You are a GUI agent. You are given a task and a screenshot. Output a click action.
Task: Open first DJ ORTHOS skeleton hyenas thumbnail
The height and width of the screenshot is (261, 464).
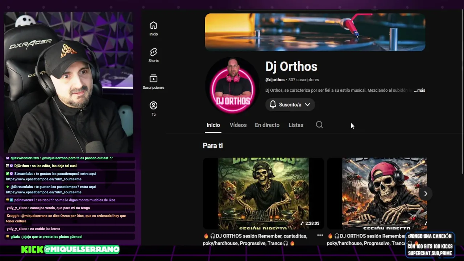(263, 193)
